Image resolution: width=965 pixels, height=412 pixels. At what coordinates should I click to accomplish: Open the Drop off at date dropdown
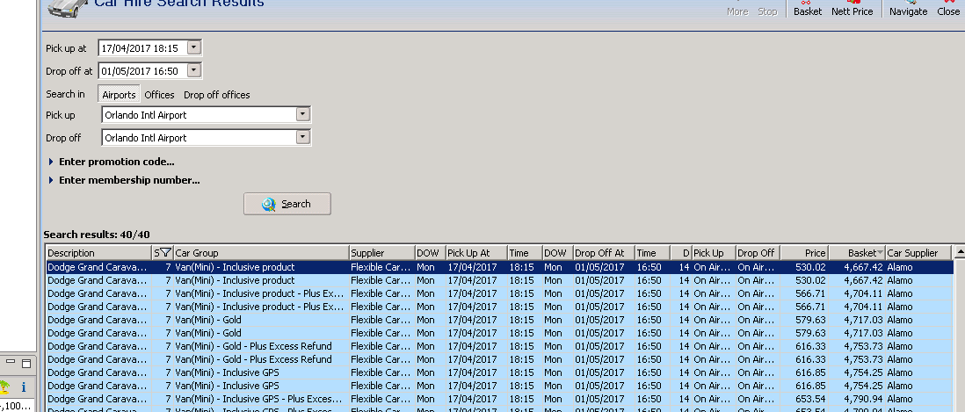[194, 71]
